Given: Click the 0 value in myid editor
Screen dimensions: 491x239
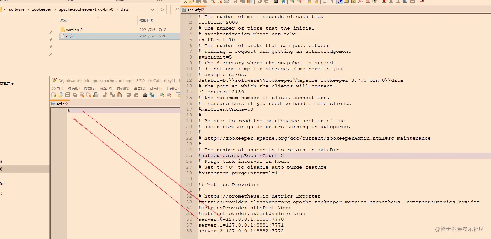Looking at the screenshot, I should click(69, 110).
